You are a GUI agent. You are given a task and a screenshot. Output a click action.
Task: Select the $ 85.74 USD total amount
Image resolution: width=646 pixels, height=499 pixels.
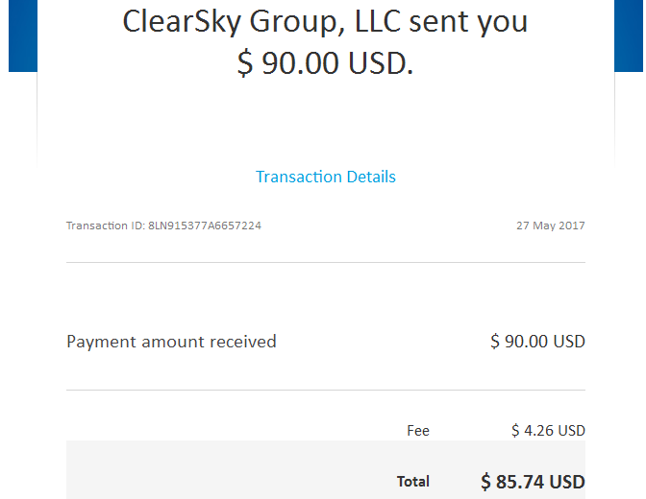pos(533,482)
